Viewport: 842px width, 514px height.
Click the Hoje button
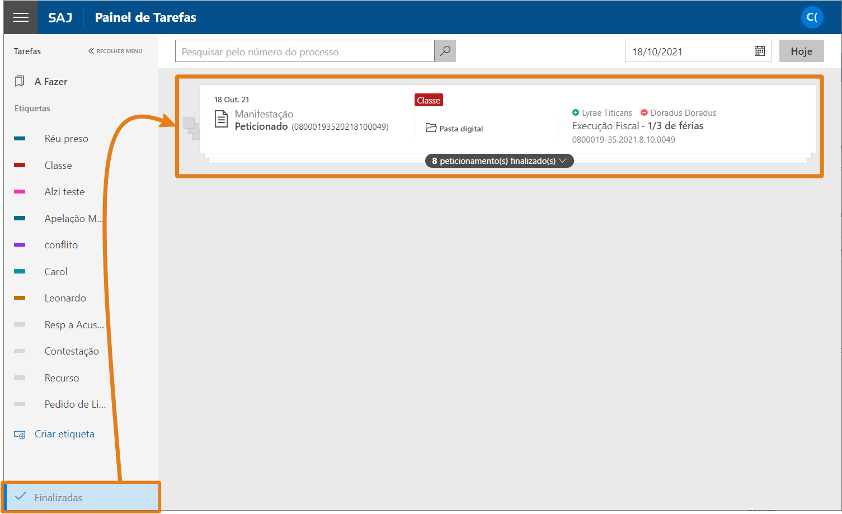point(801,51)
